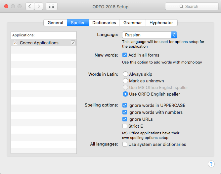Click into the Search field
This screenshot has width=221, height=174.
pyautogui.click(x=192, y=6)
